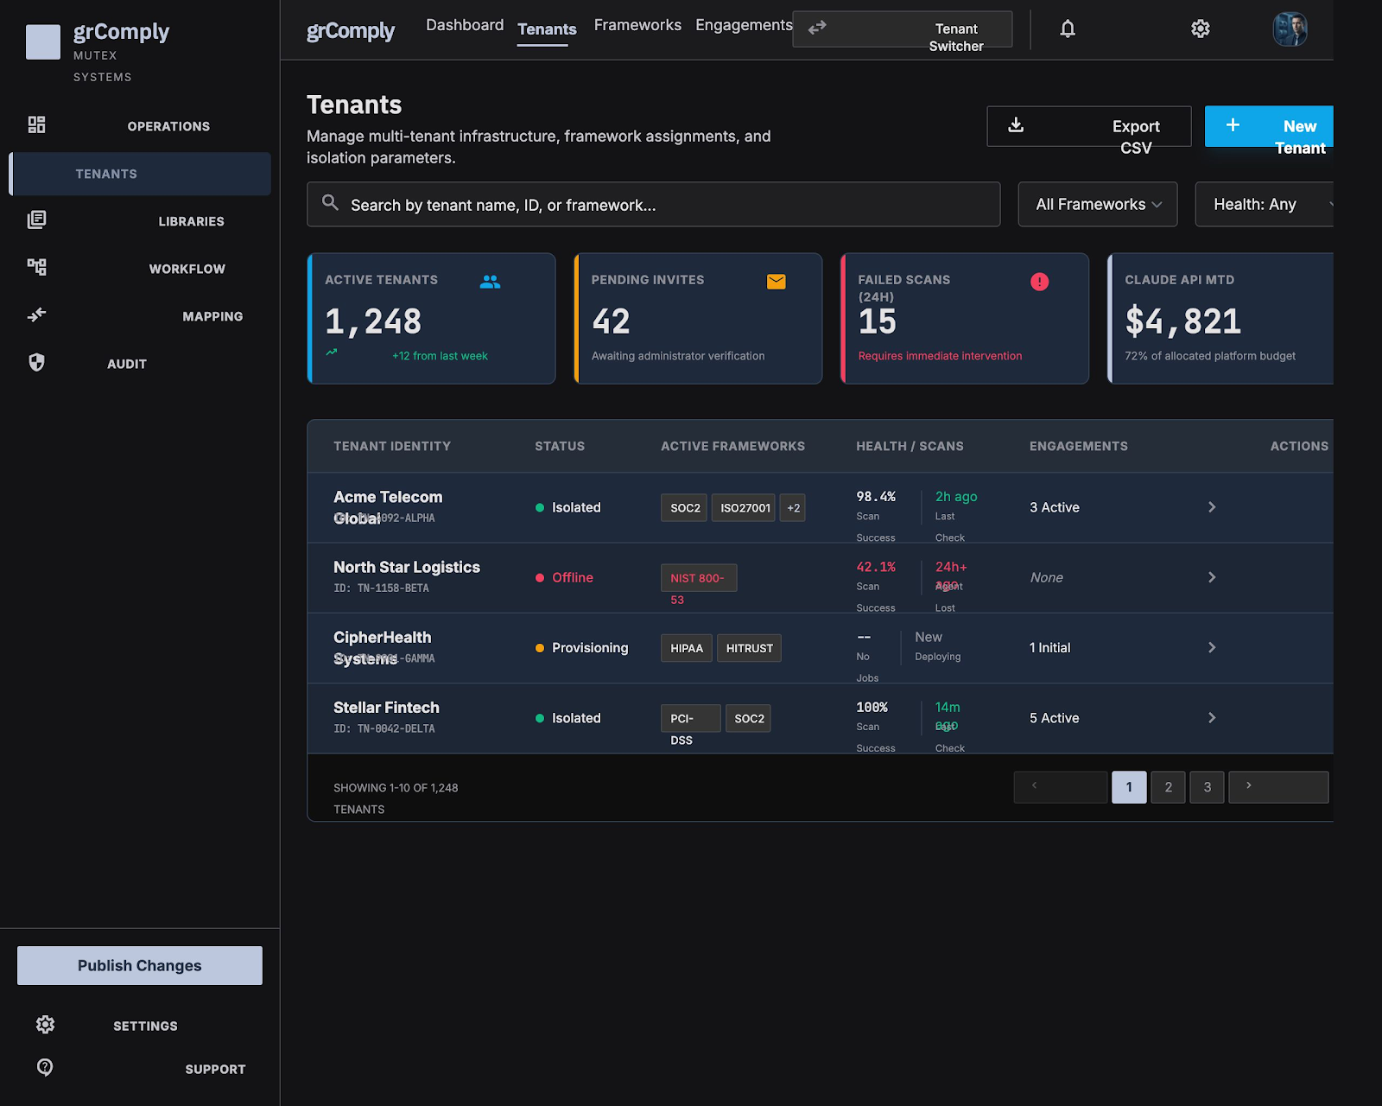Screen dimensions: 1382x1106
Task: Click the previous page arrow button
Action: pyautogui.click(x=1061, y=787)
